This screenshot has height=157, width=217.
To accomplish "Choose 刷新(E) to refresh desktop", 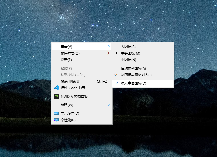I will coord(82,60).
